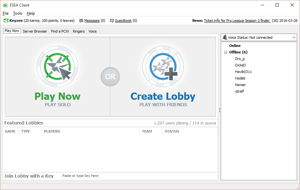Select friend Havik0311 in the list
This screenshot has height=190, width=300.
click(243, 72)
